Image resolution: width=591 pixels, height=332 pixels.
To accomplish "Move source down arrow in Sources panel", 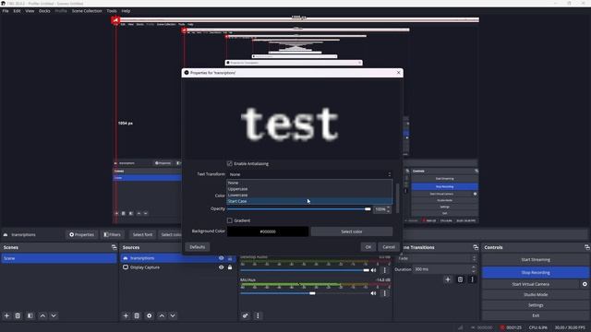I will [x=173, y=315].
